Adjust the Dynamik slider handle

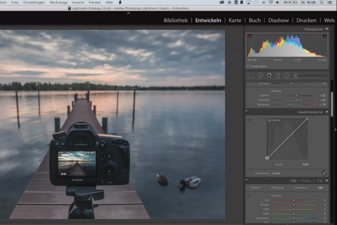(x=297, y=100)
